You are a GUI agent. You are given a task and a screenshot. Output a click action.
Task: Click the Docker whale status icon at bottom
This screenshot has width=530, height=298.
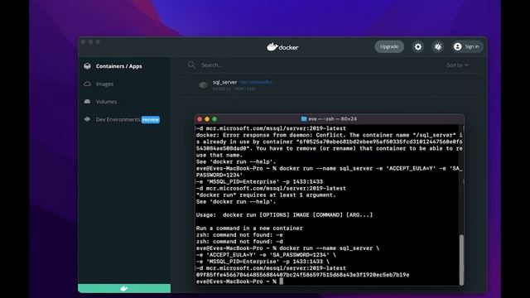pyautogui.click(x=124, y=288)
